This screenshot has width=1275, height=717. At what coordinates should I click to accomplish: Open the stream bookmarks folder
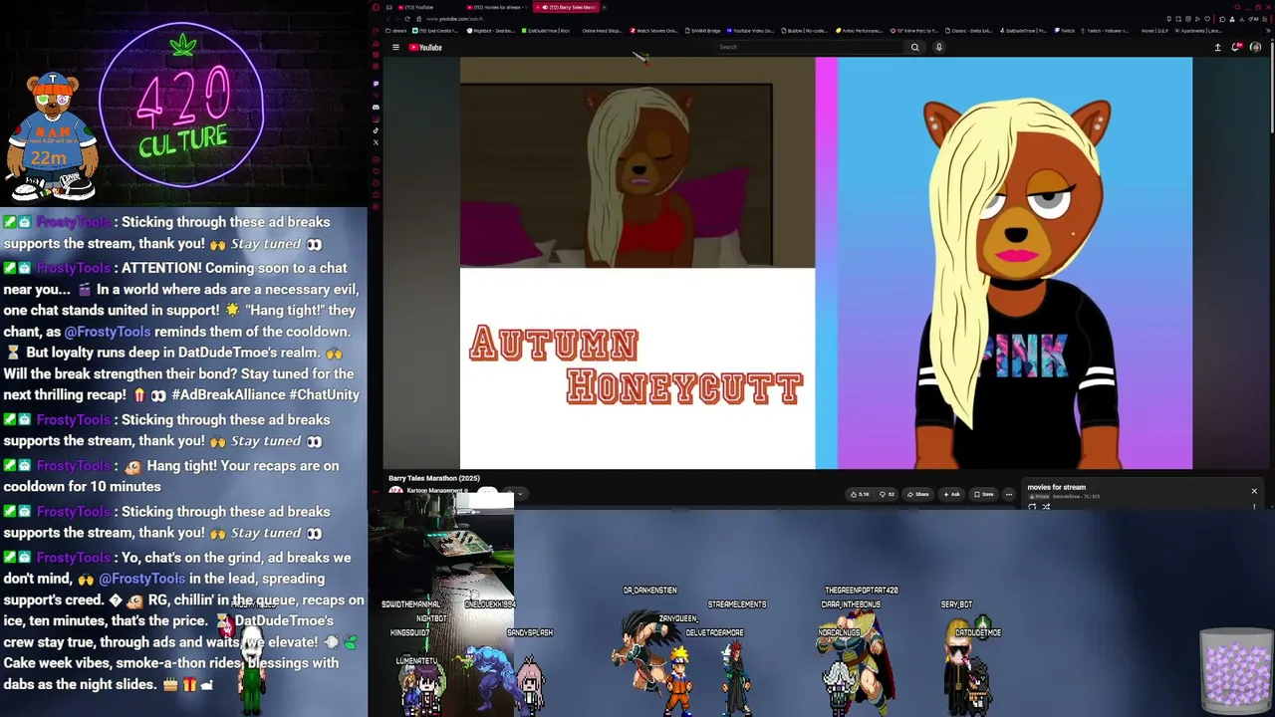pos(396,31)
